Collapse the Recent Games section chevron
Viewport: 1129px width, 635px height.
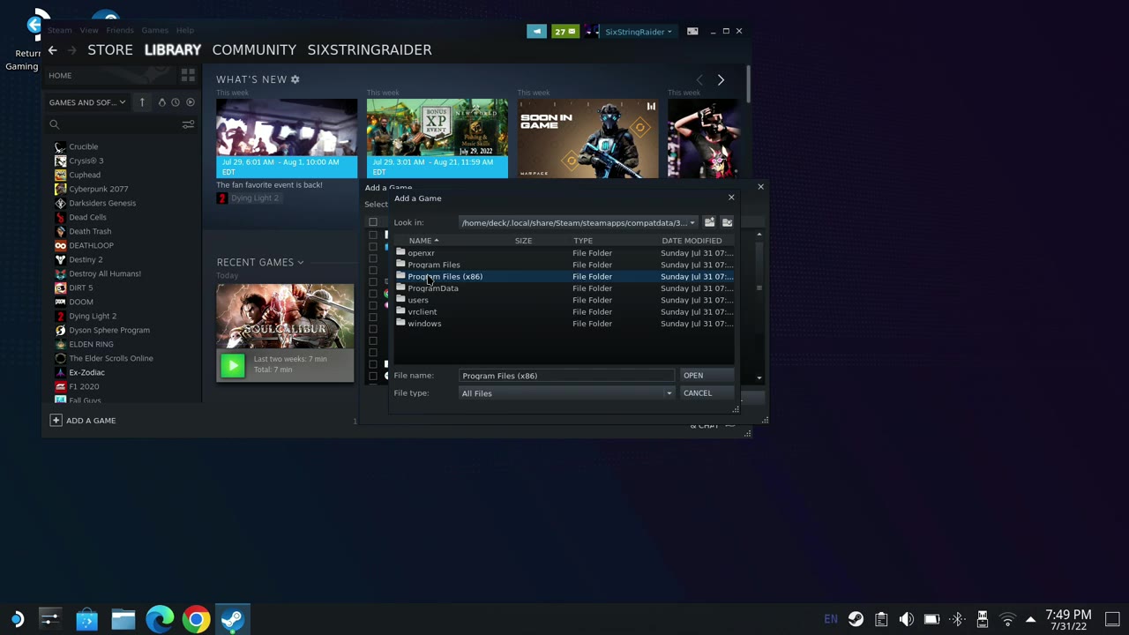click(301, 262)
